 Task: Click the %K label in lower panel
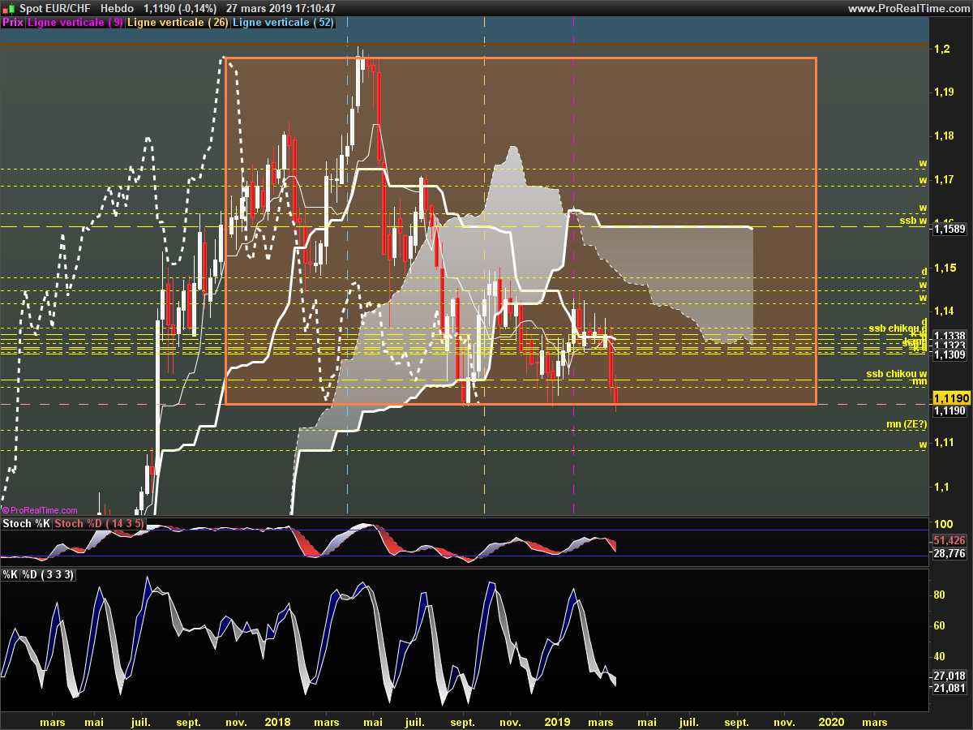(x=10, y=574)
